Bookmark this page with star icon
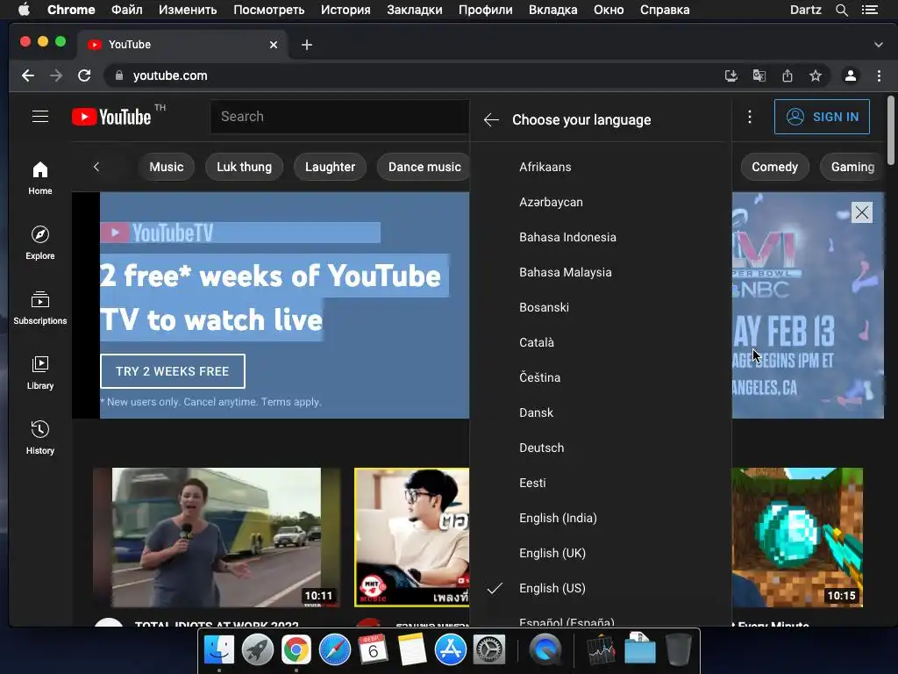The height and width of the screenshot is (674, 898). [x=816, y=75]
